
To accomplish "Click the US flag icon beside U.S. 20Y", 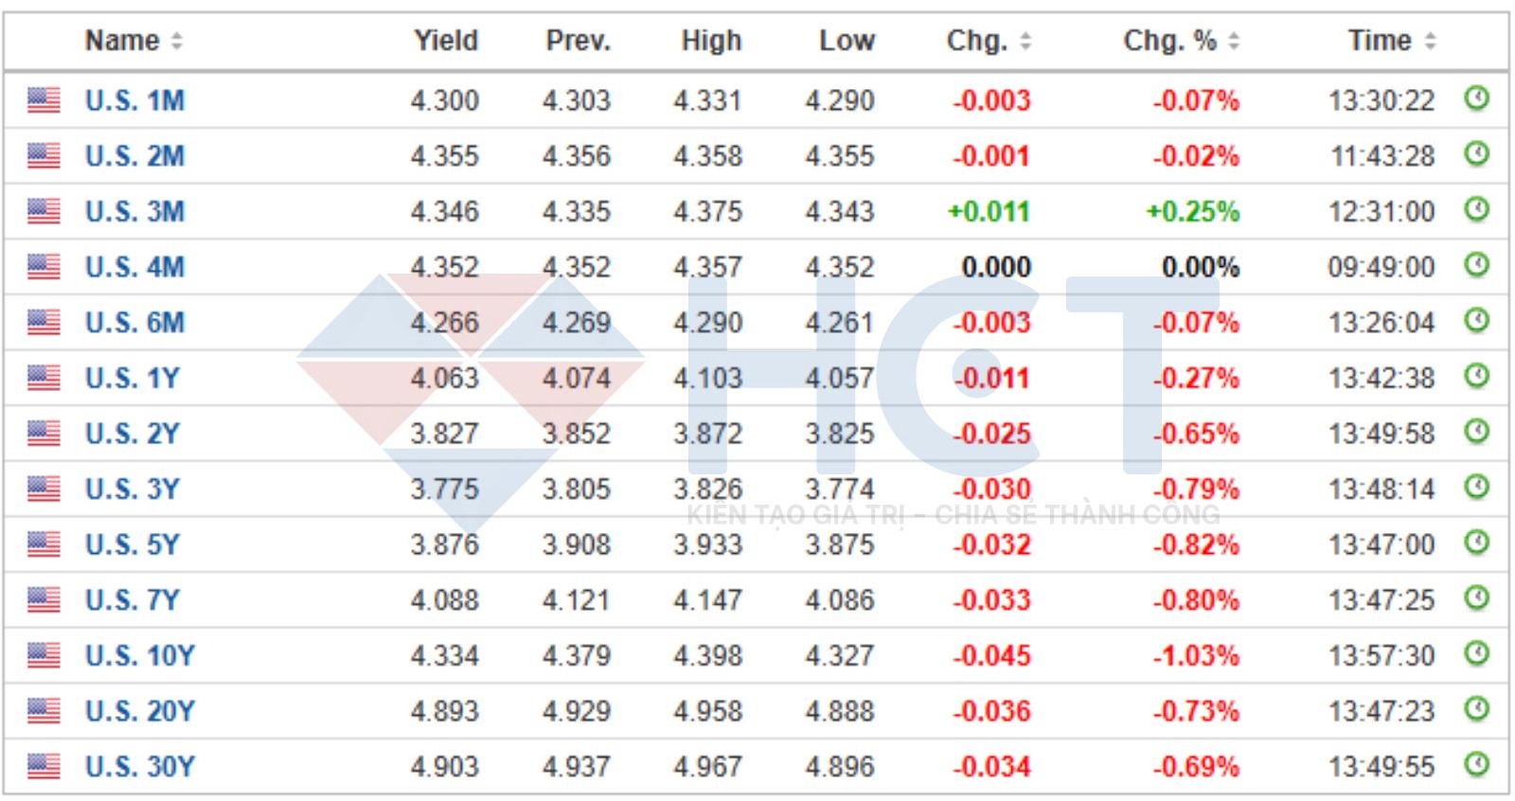I will click(44, 711).
